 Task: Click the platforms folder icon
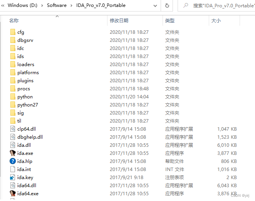point(13,72)
